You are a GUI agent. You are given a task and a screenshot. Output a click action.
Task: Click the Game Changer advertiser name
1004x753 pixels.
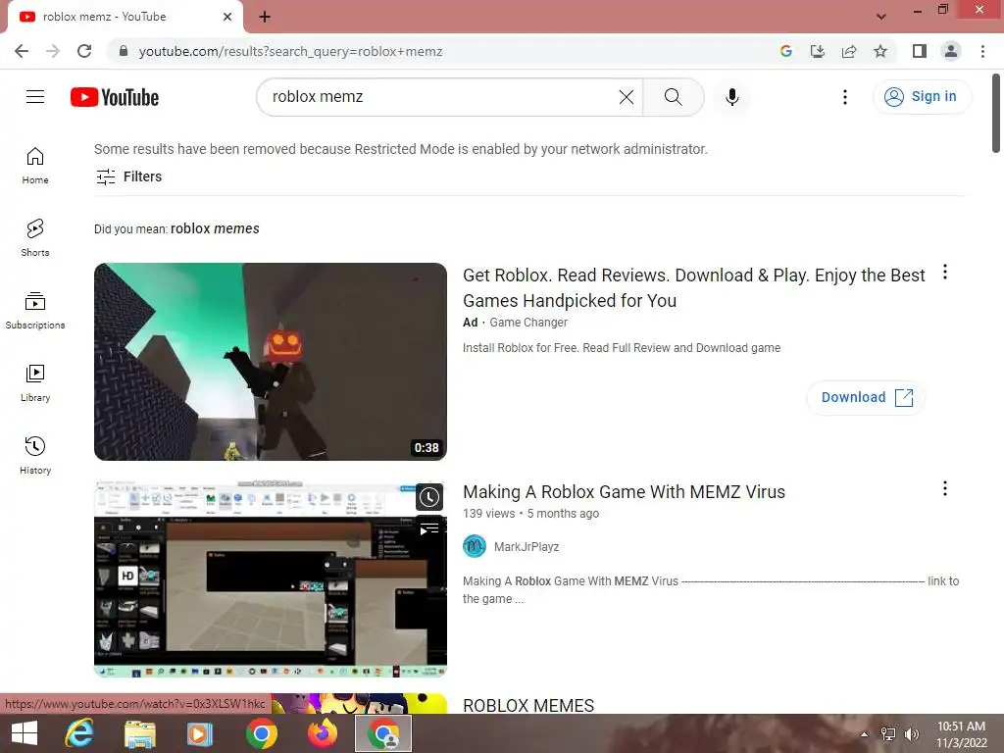(528, 322)
